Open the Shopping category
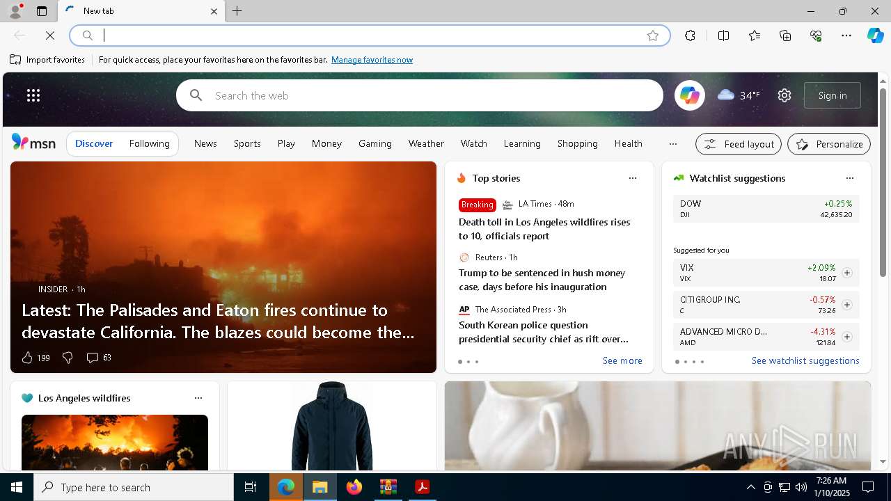The width and height of the screenshot is (891, 501). (x=577, y=143)
